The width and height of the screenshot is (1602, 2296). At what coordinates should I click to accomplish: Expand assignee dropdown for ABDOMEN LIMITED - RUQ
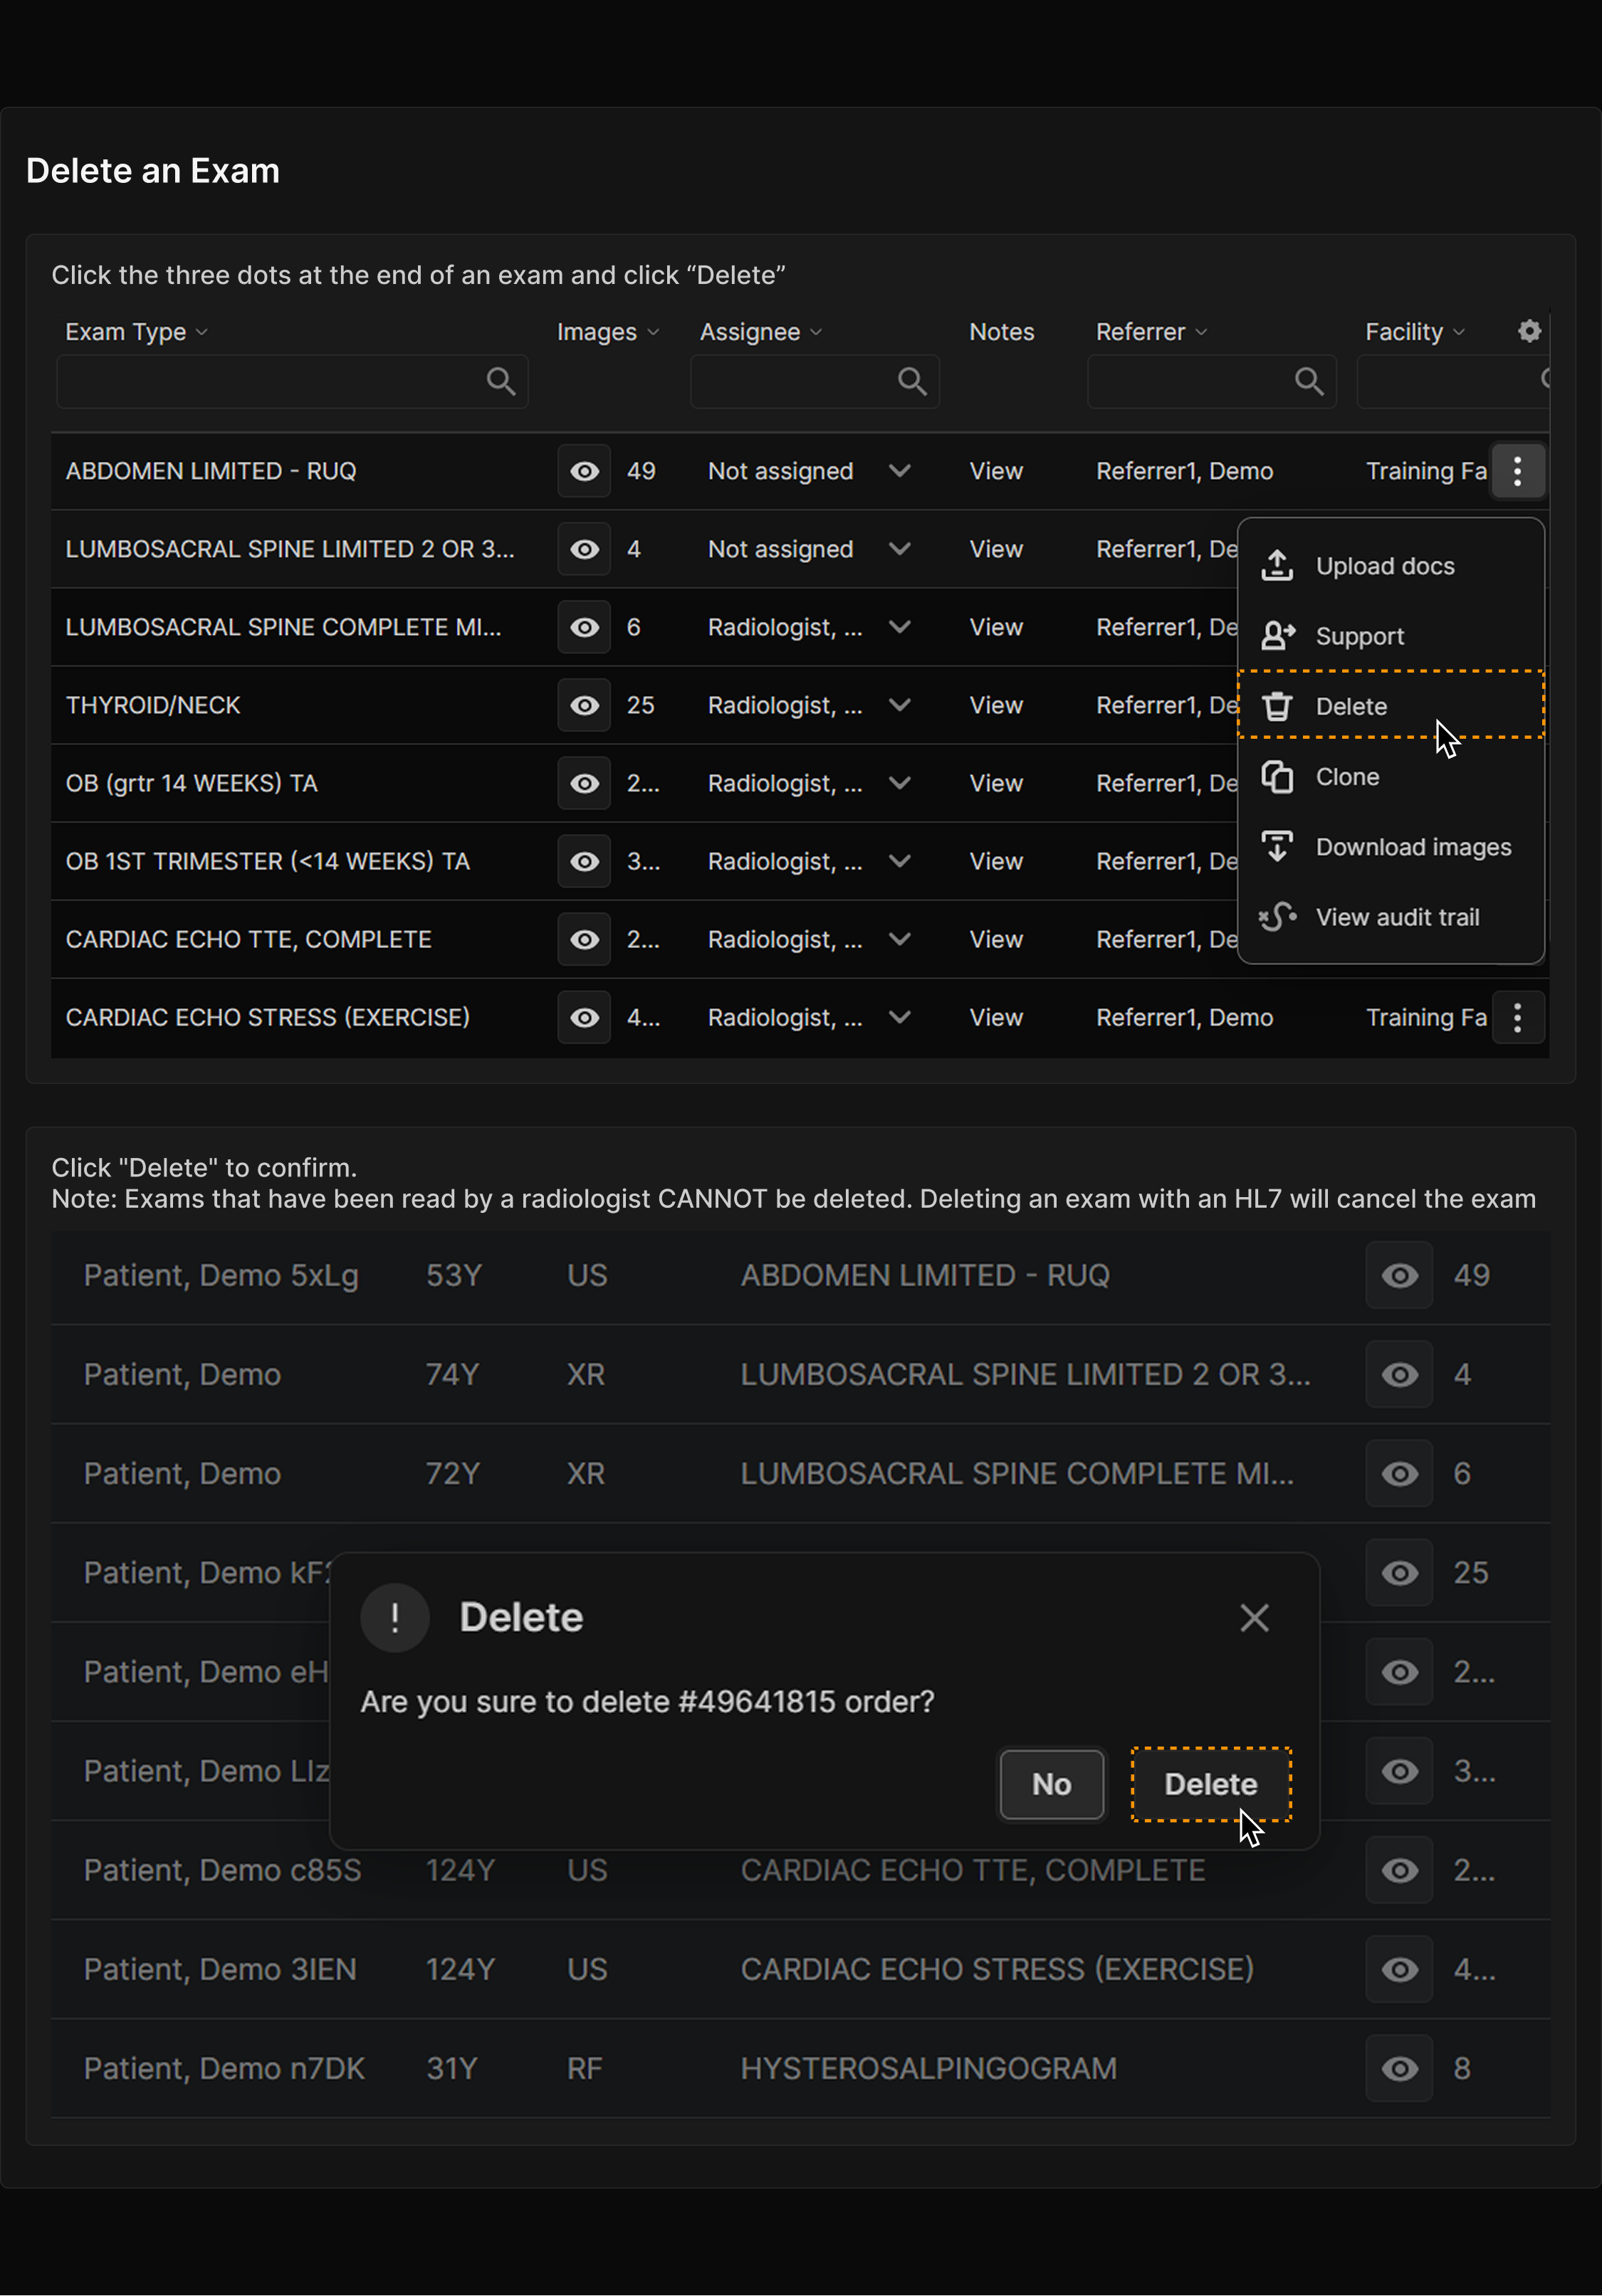[x=899, y=471]
